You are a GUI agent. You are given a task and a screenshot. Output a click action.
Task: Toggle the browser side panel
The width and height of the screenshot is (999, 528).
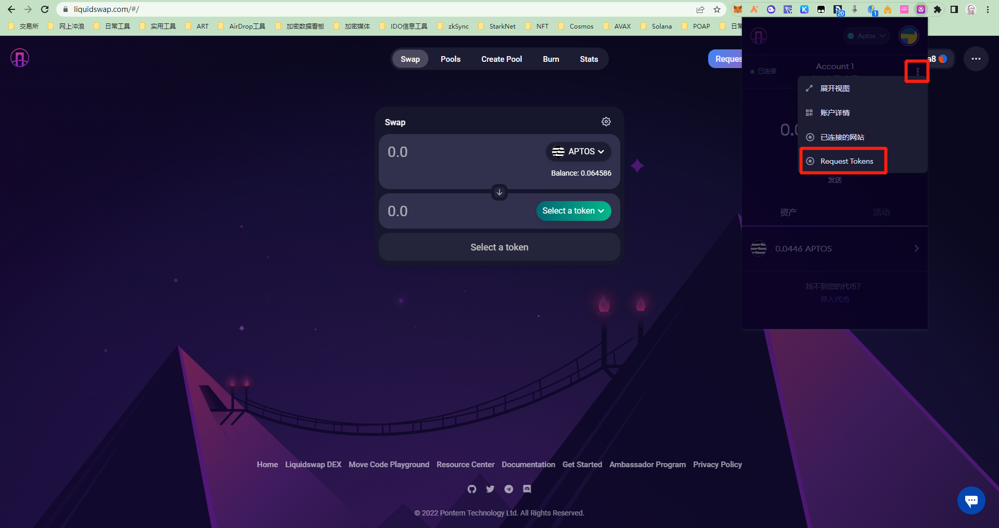coord(954,9)
